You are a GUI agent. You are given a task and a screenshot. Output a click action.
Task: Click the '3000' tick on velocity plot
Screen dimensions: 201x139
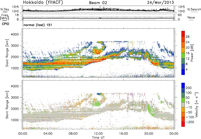click(15, 97)
